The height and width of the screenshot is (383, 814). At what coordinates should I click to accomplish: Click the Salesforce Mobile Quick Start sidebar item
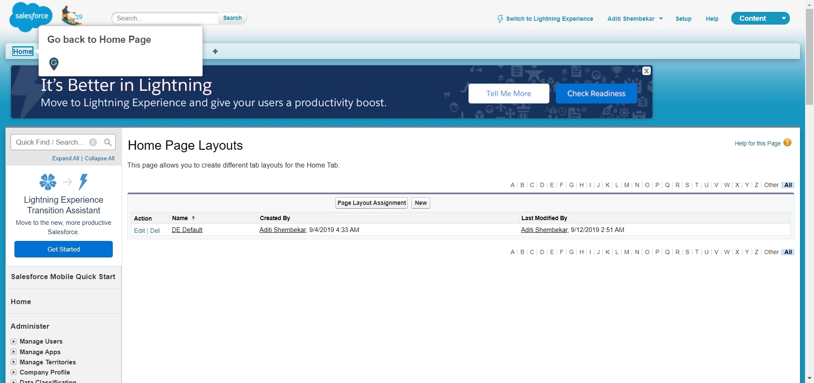[63, 277]
